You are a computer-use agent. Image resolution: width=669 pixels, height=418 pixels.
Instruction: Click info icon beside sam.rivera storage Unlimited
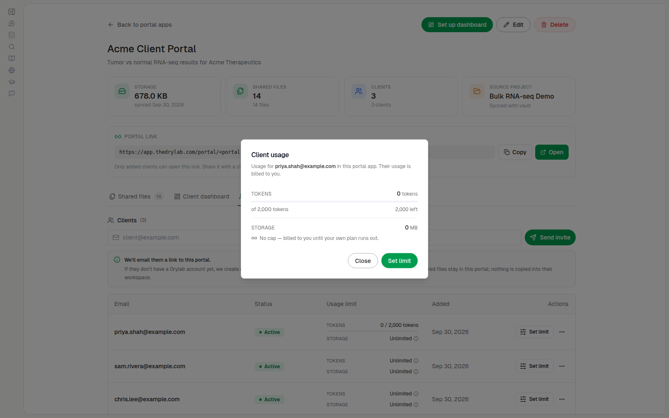tap(416, 372)
